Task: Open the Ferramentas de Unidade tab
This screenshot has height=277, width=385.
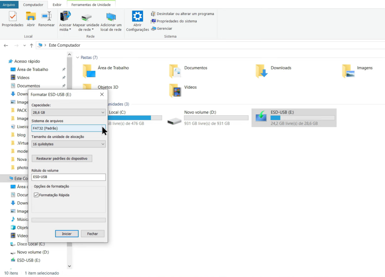Action: coord(90,5)
